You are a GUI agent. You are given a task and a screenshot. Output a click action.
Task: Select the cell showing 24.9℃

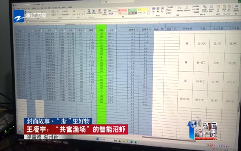point(233,44)
